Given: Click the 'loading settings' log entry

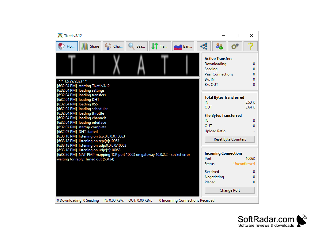Looking at the screenshot, I should [81, 90].
